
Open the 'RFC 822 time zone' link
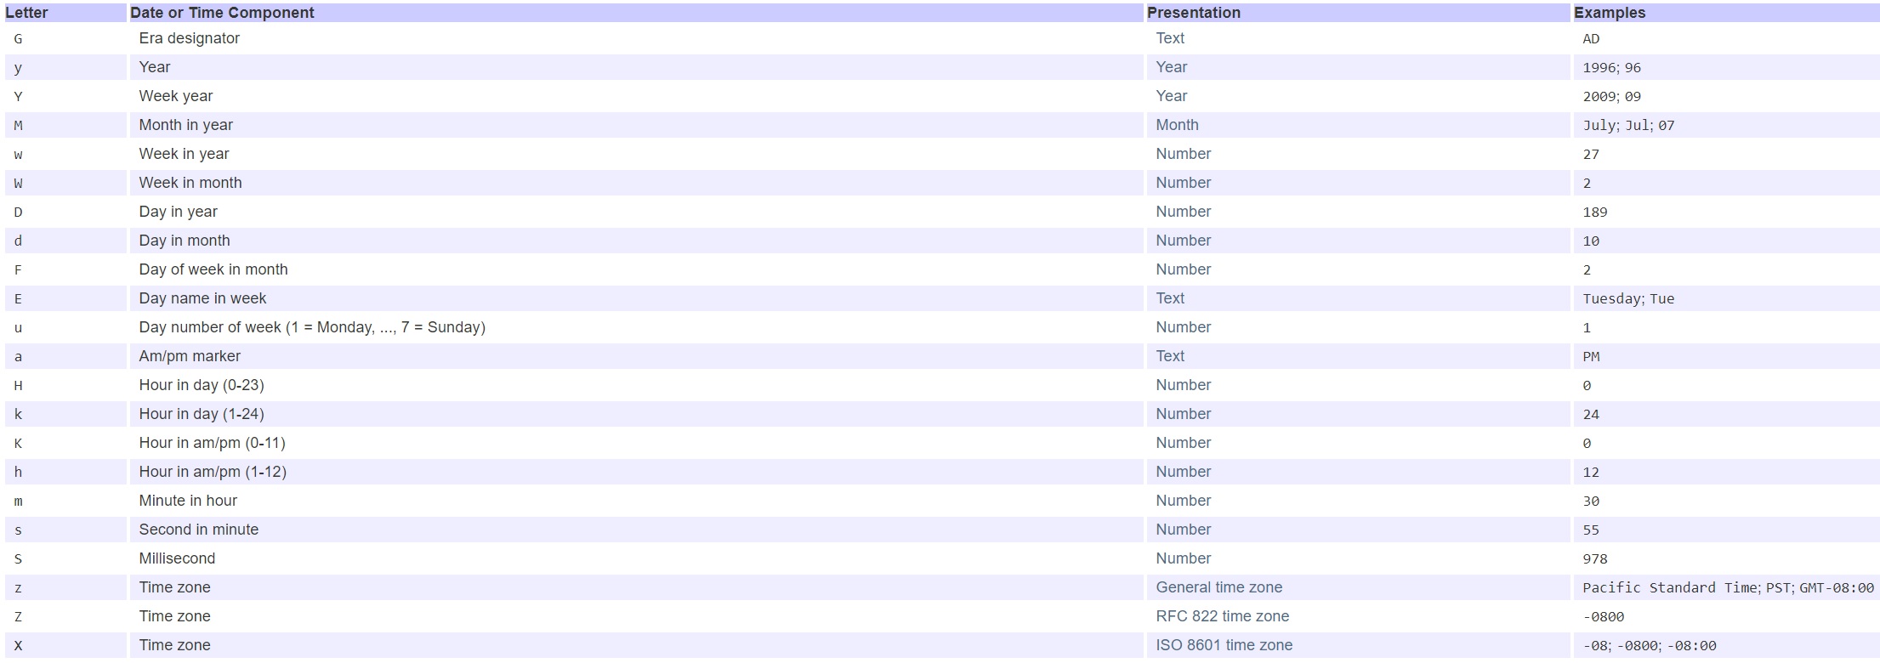click(x=1222, y=616)
